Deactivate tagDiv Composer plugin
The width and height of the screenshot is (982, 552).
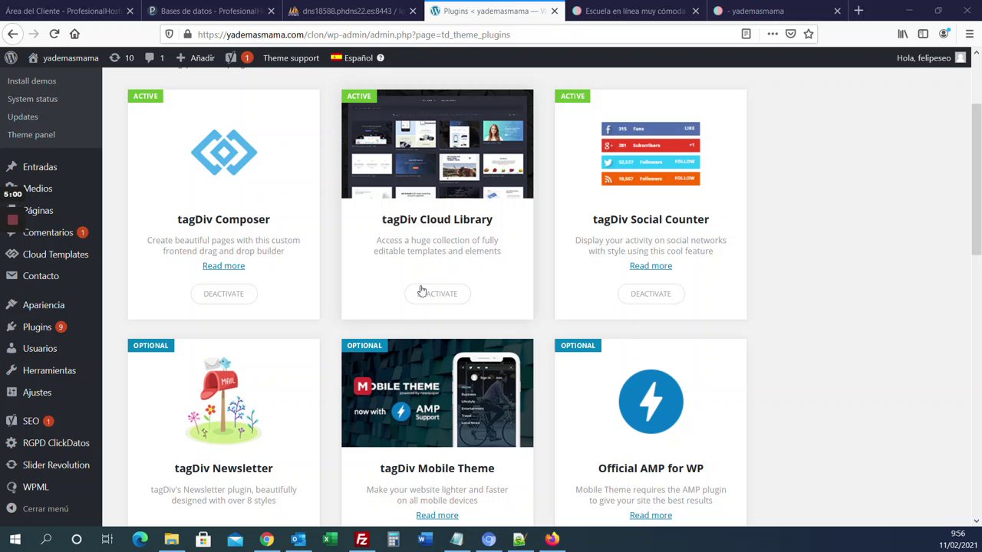click(x=223, y=294)
